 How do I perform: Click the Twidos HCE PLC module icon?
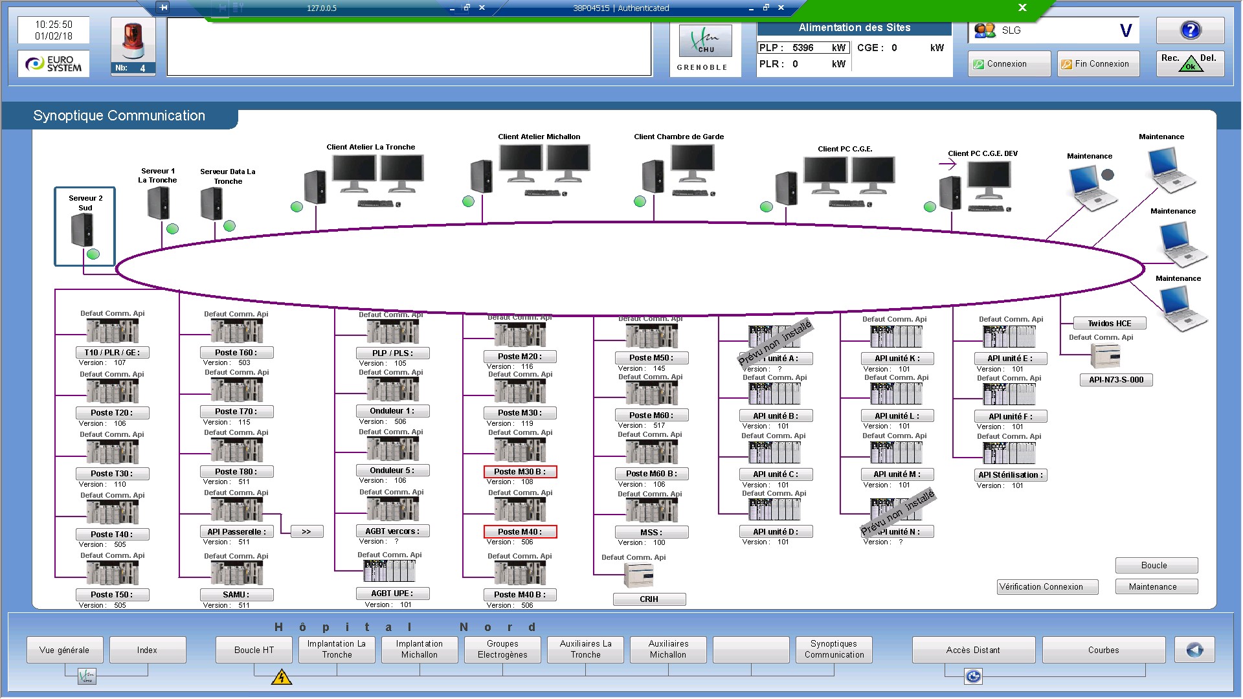pos(1104,356)
